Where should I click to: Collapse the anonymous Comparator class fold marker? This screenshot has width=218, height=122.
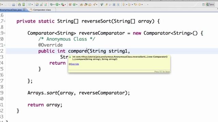(4, 33)
